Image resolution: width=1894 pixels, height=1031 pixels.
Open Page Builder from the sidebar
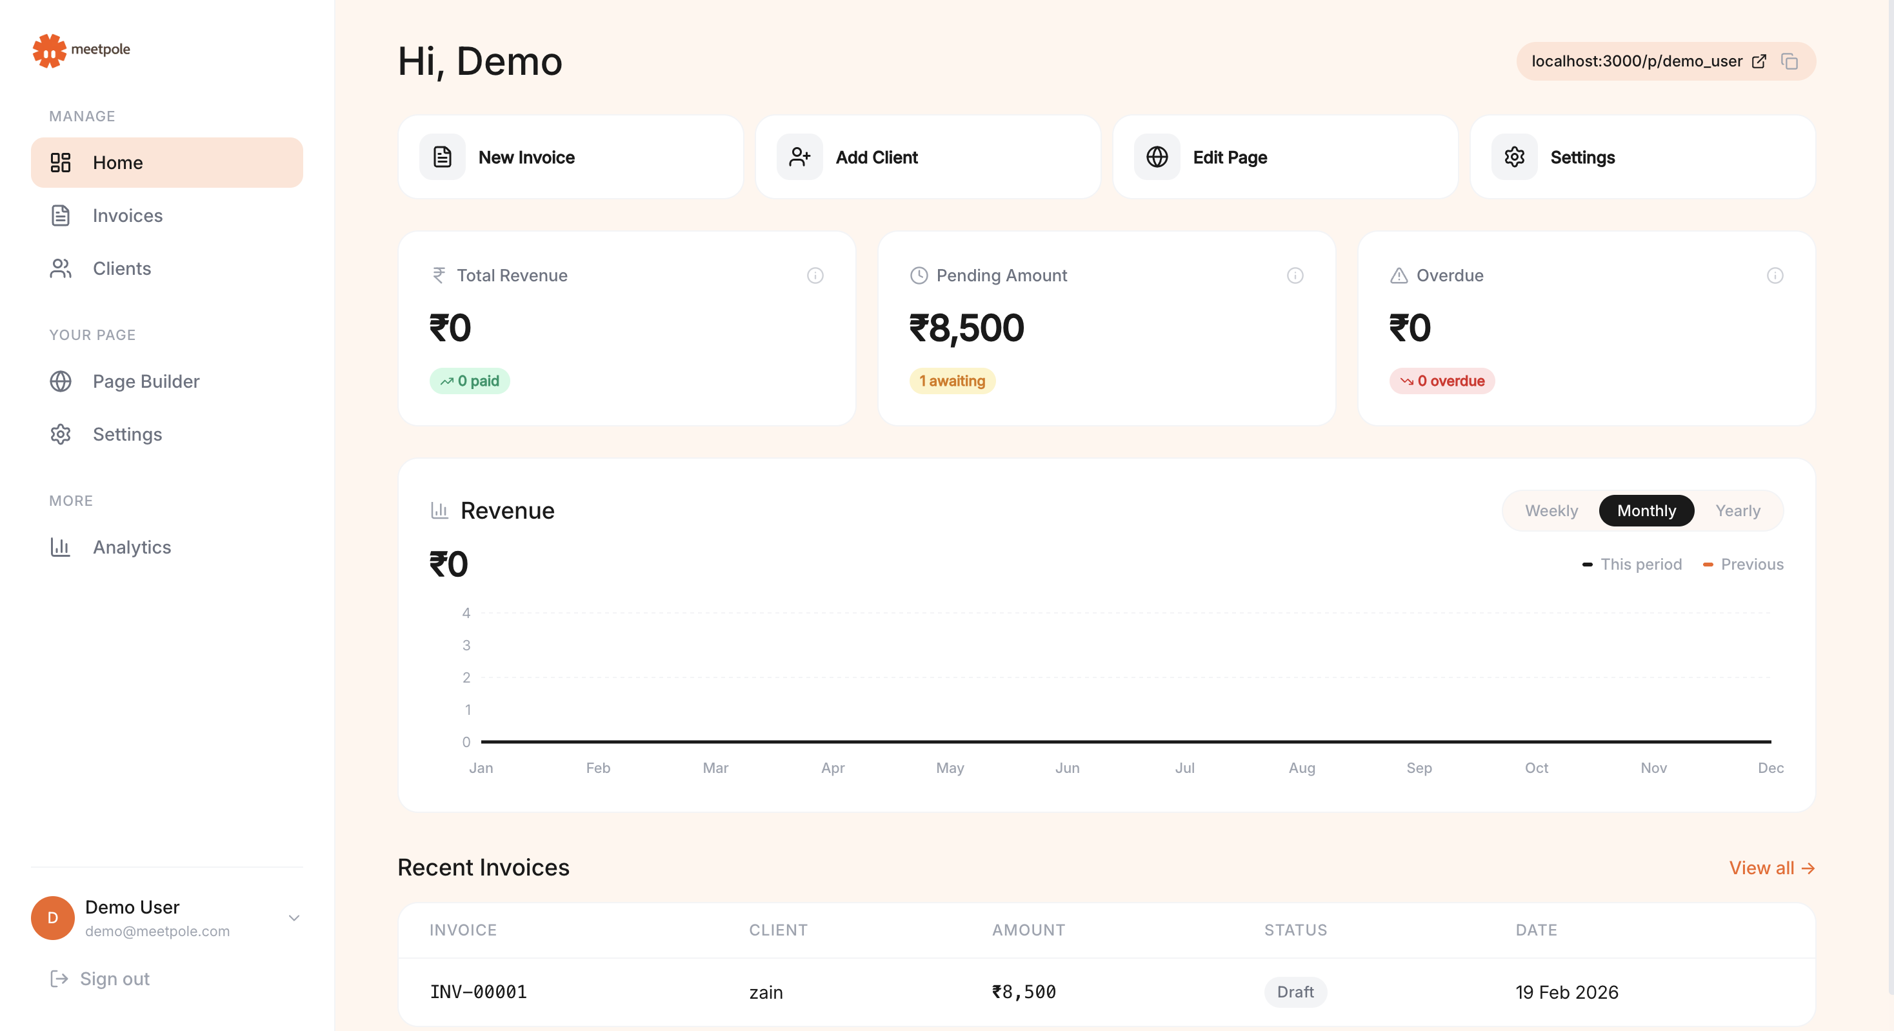pyautogui.click(x=146, y=382)
